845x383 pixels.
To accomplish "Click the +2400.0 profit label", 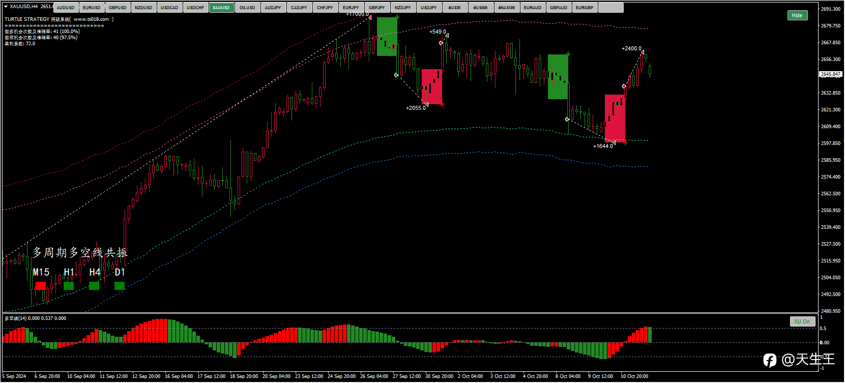I will point(631,48).
